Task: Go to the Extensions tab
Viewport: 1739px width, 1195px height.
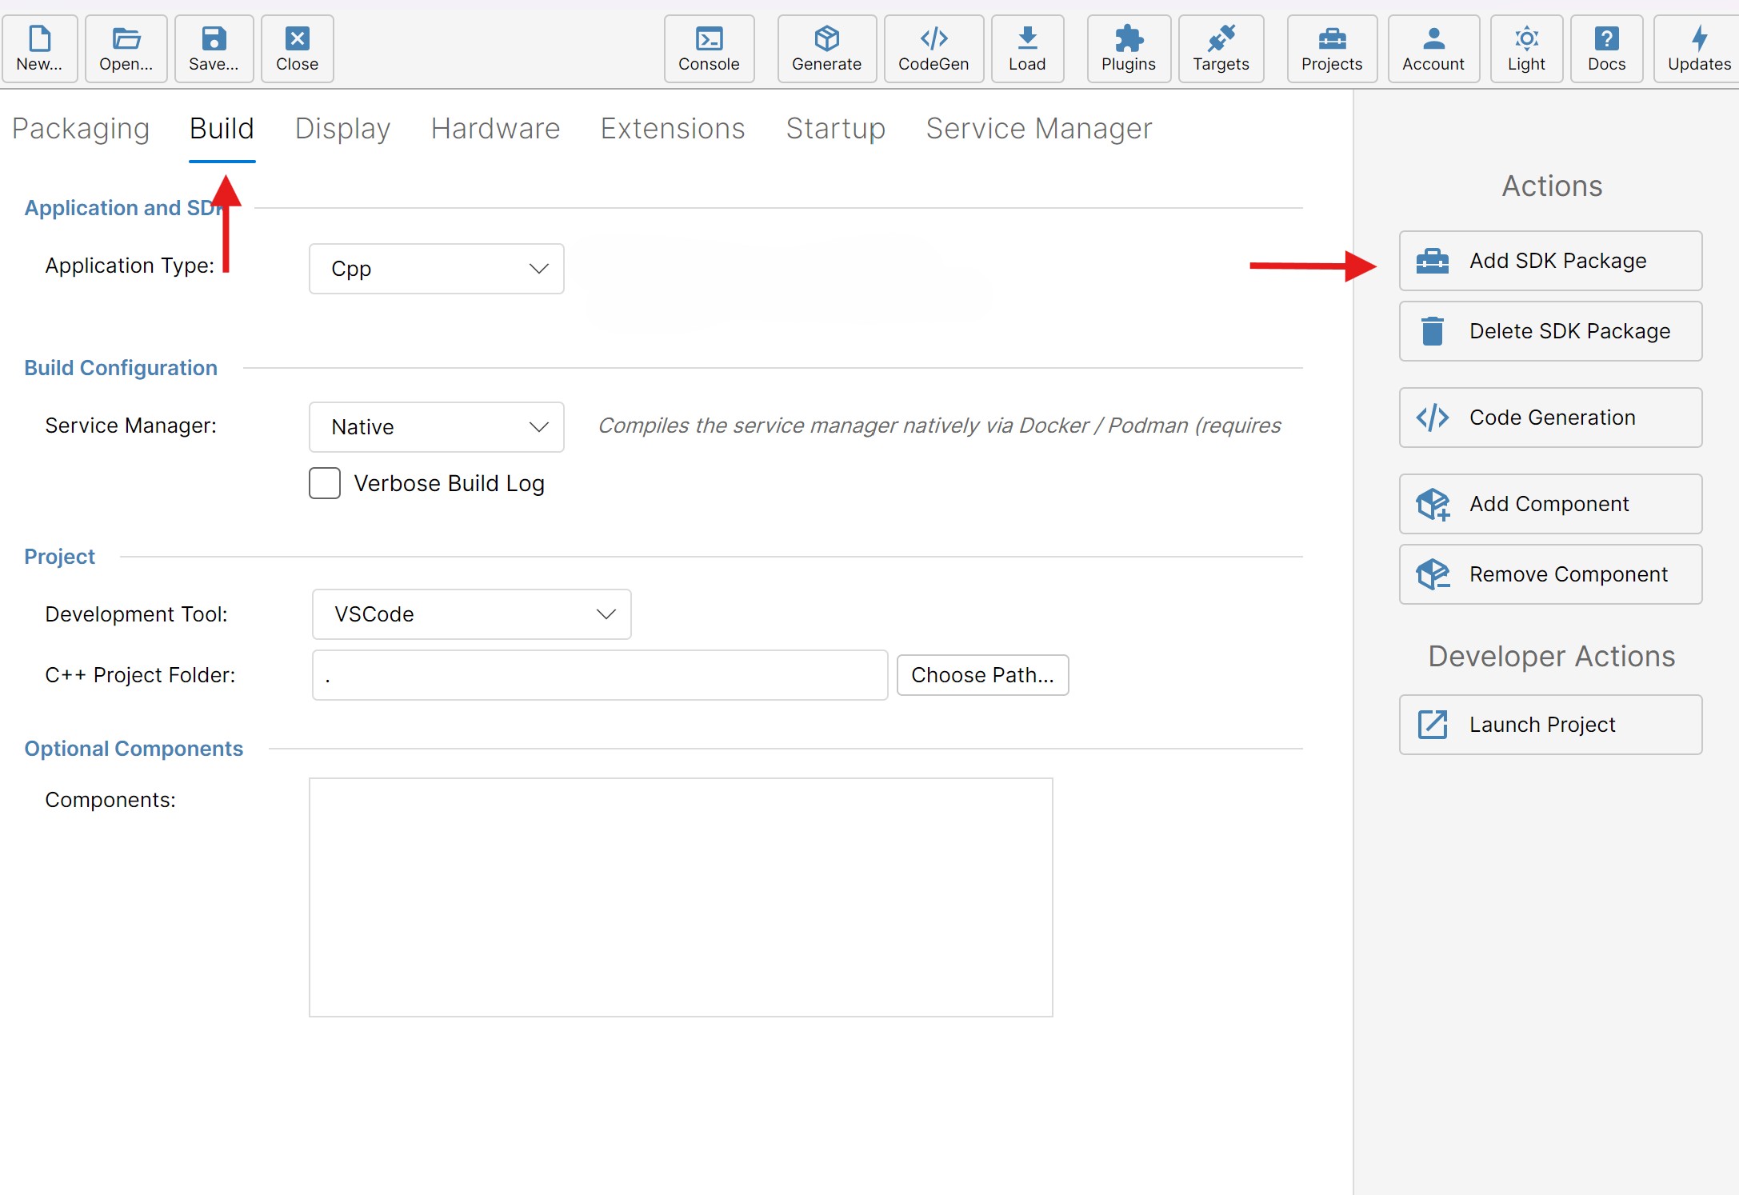Action: 673,129
